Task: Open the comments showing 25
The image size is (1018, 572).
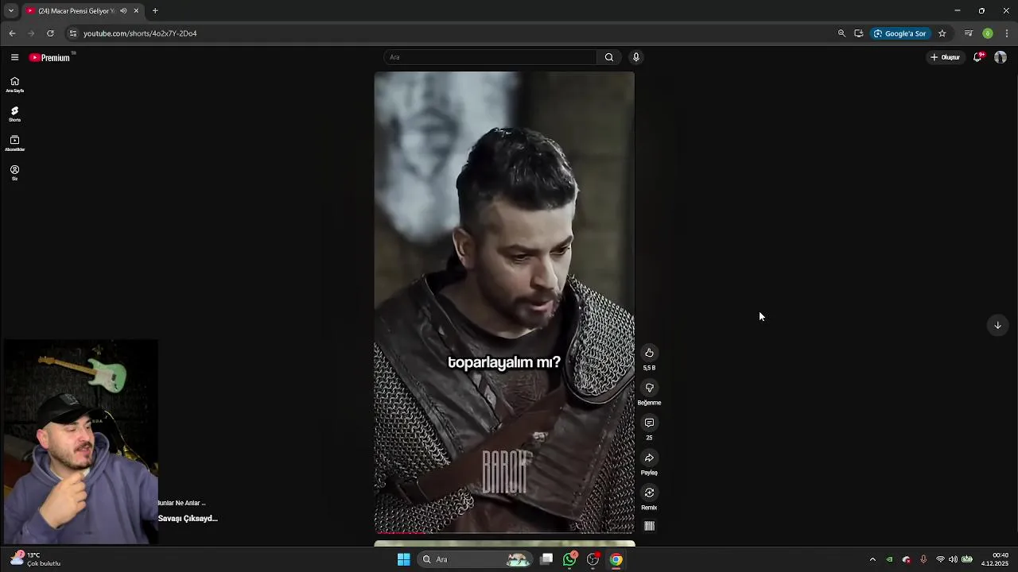Action: (649, 423)
